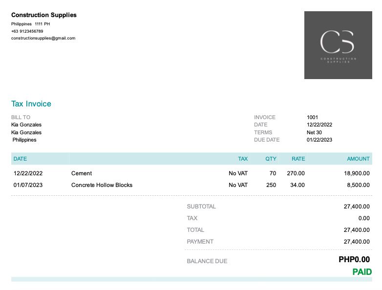Click the due date 01/22/2023
Screen dimensions: 382x290
(x=319, y=140)
